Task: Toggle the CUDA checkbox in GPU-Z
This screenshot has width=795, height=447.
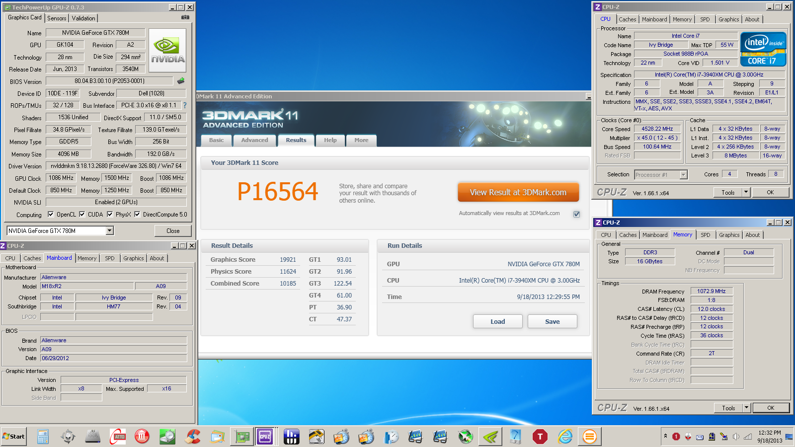Action: coord(82,215)
